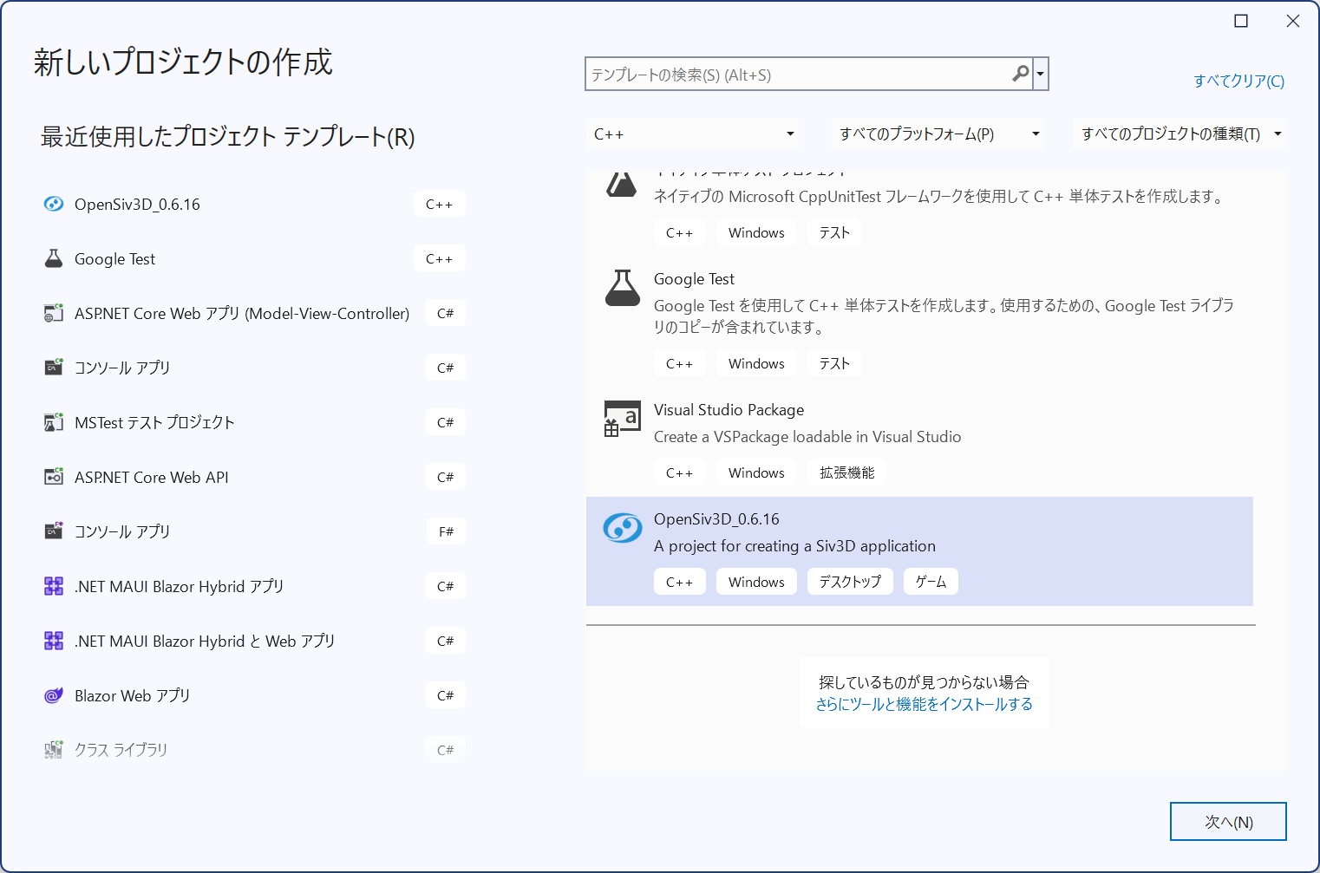Select the Google Test template in results list
The width and height of the screenshot is (1320, 873).
[x=919, y=303]
